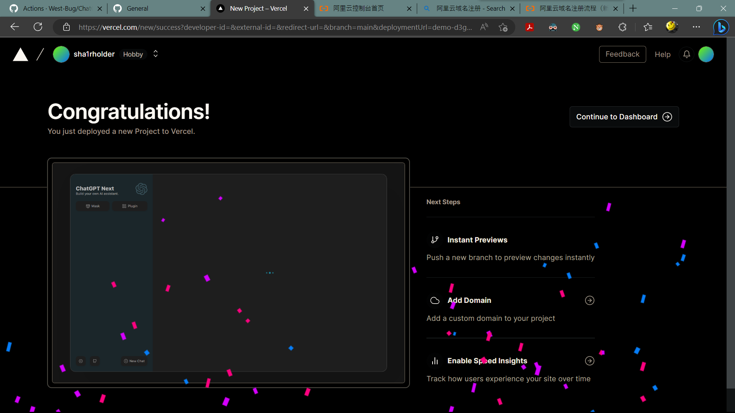Open the notifications bell
Viewport: 735px width, 413px height.
point(686,54)
